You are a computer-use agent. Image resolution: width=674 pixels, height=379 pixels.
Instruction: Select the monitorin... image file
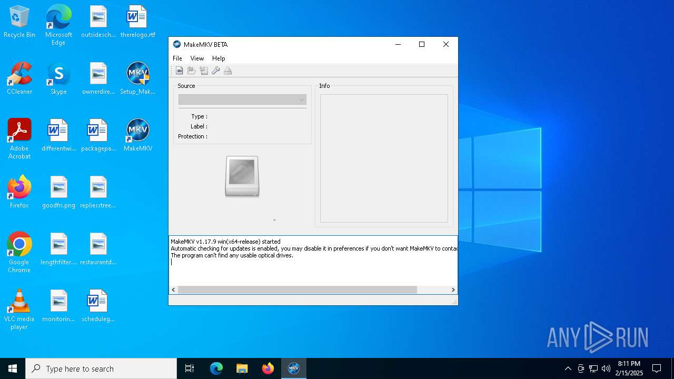pos(58,306)
